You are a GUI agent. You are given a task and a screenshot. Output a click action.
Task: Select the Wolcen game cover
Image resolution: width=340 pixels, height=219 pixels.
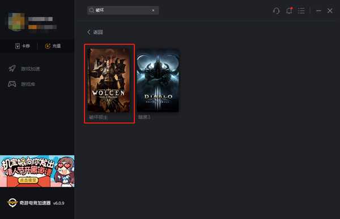pyautogui.click(x=109, y=80)
